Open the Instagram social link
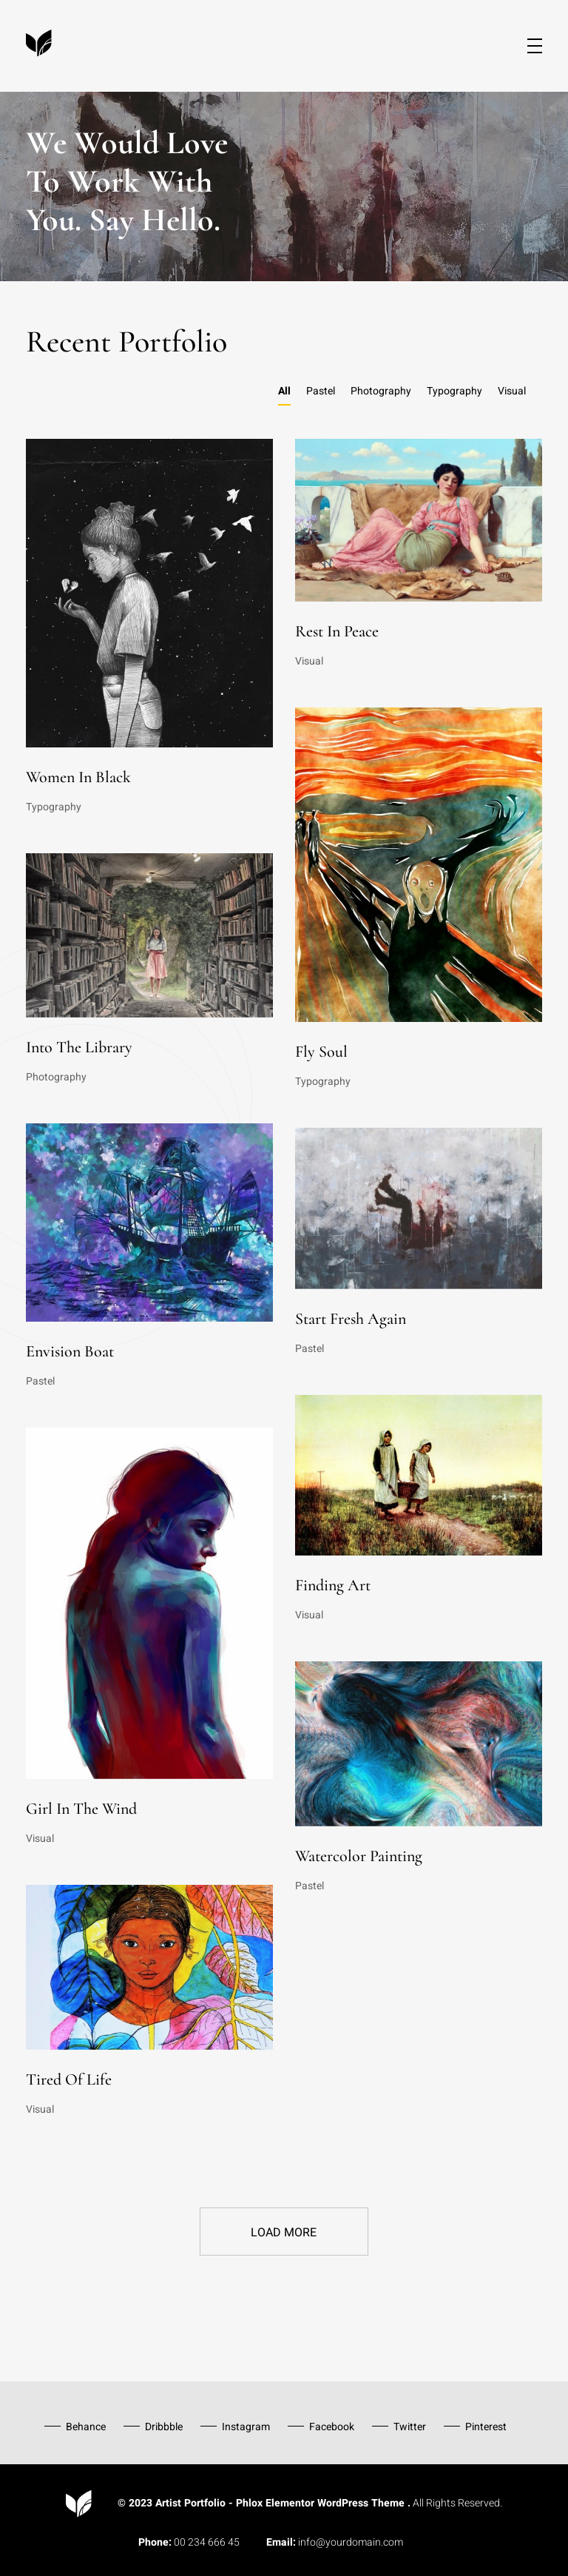 (246, 2427)
